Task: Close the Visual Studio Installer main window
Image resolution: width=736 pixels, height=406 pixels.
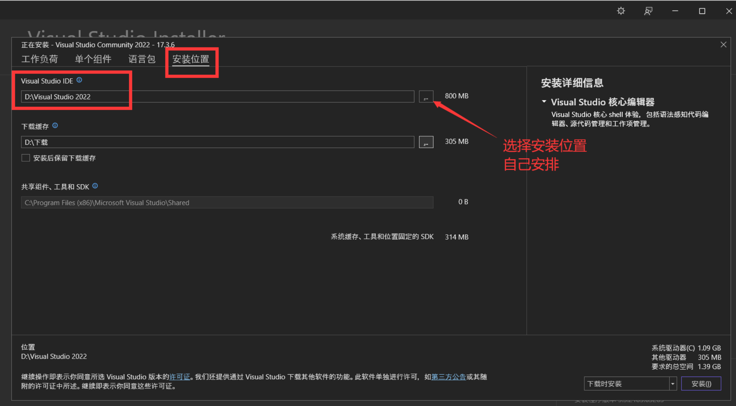Action: (x=729, y=11)
